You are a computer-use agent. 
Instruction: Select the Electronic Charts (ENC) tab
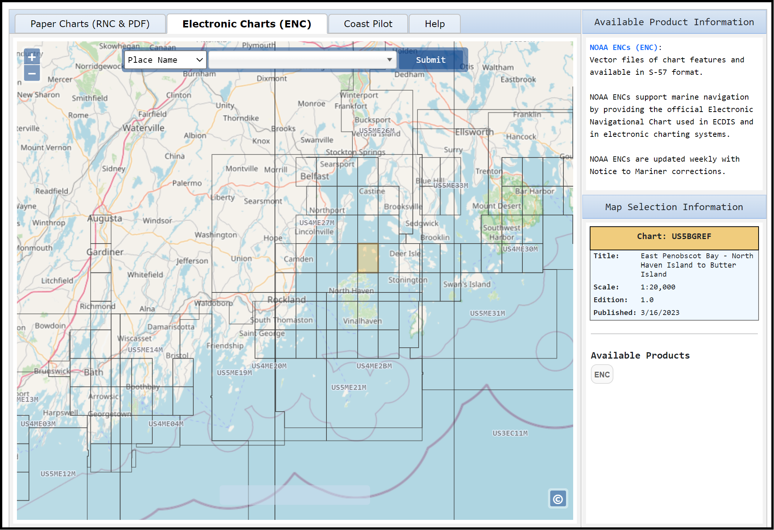(x=247, y=24)
